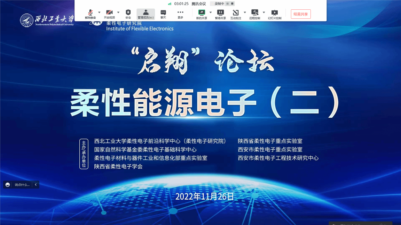
Task: Open the Chat (聊天) window
Action: click(163, 14)
